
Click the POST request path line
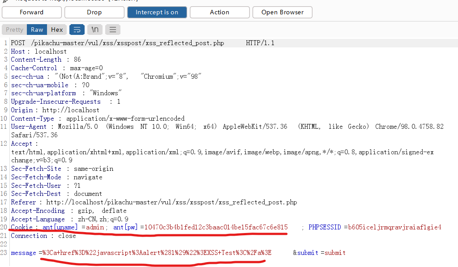point(127,43)
